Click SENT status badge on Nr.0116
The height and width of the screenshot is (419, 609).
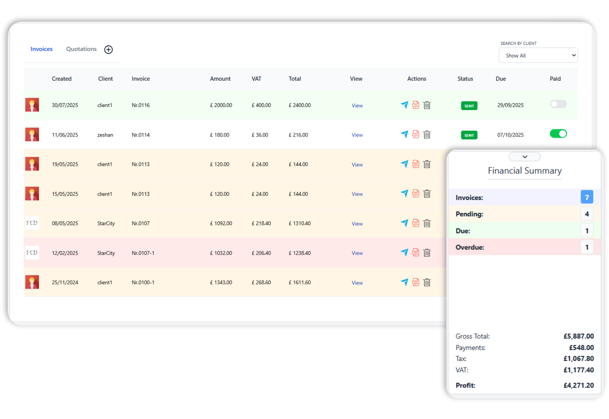tap(469, 106)
